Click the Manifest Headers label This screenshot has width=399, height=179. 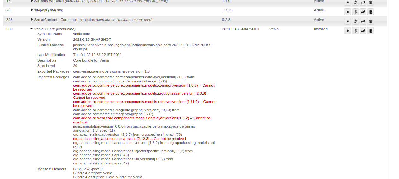click(x=52, y=169)
